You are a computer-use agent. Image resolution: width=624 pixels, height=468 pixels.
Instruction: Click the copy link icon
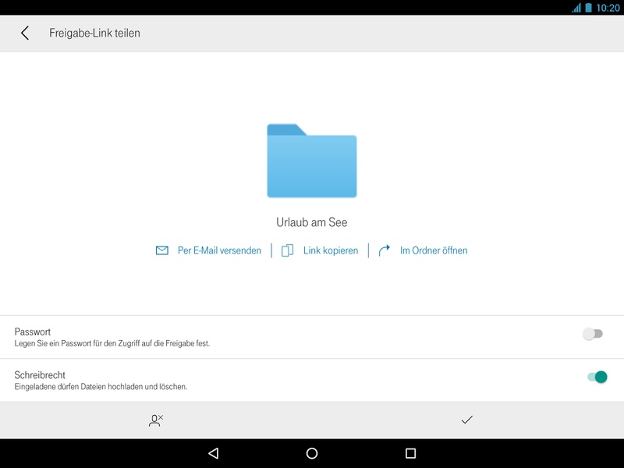tap(287, 250)
